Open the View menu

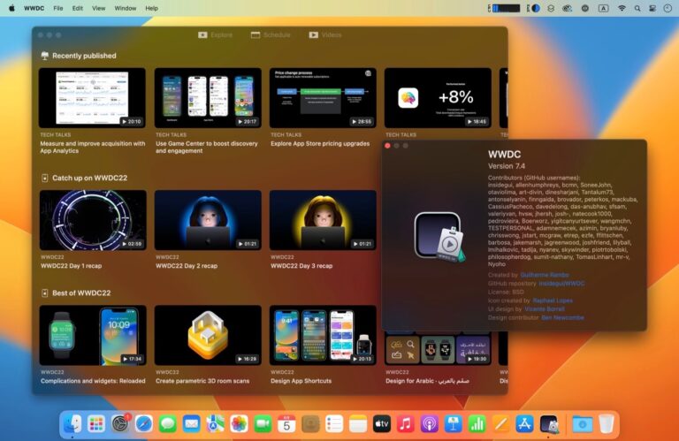(98, 8)
